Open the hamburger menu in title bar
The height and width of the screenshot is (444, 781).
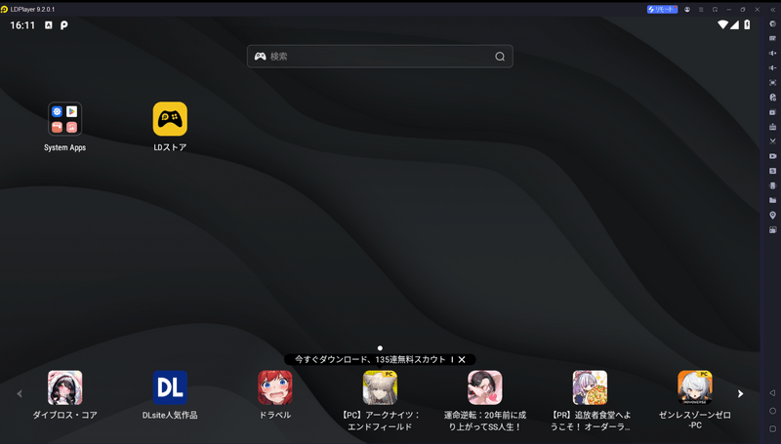click(x=701, y=9)
